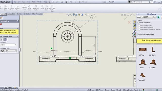Screen dimensions: 162x91
Task: Open the week3-1.SLDPRT part dropdown
Action: [x=145, y=17]
